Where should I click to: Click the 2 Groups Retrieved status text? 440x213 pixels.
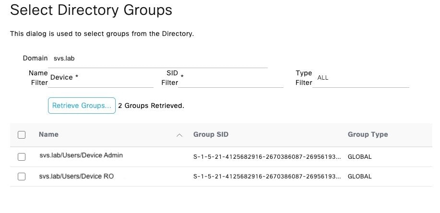tap(151, 106)
